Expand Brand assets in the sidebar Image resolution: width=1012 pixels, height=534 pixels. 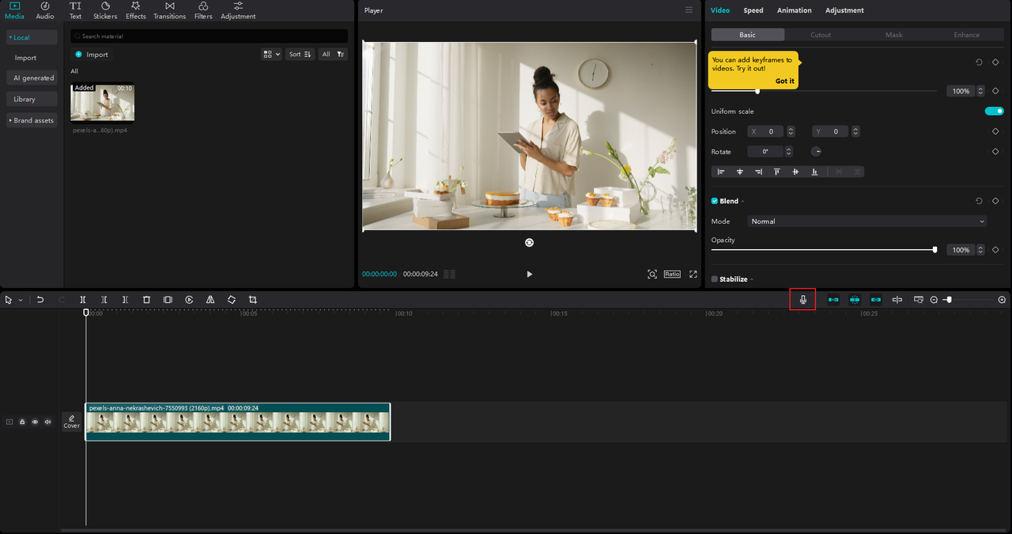(32, 120)
